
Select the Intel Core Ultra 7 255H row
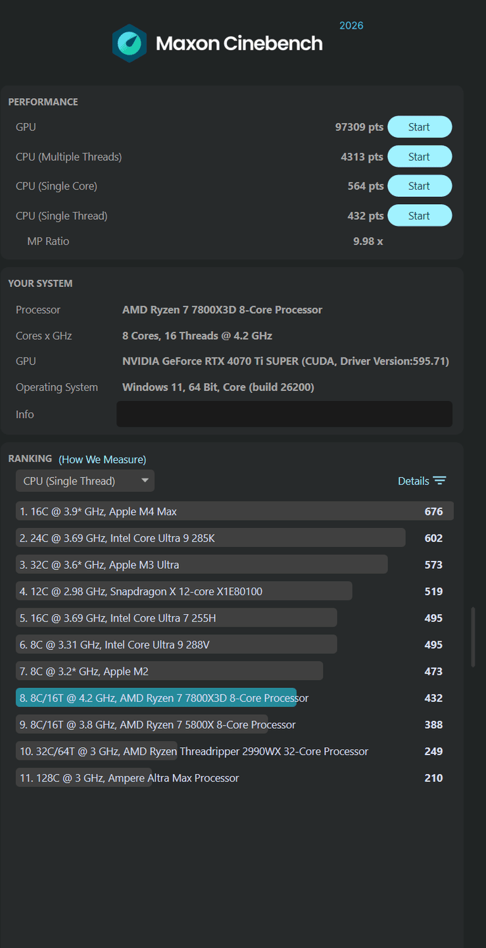tap(235, 618)
